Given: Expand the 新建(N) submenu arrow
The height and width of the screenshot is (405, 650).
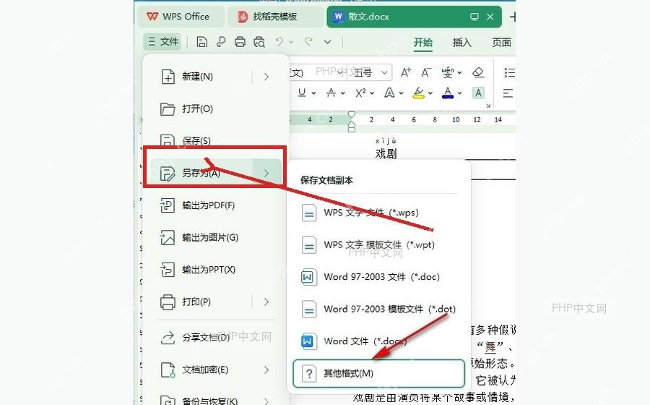Looking at the screenshot, I should 266,77.
